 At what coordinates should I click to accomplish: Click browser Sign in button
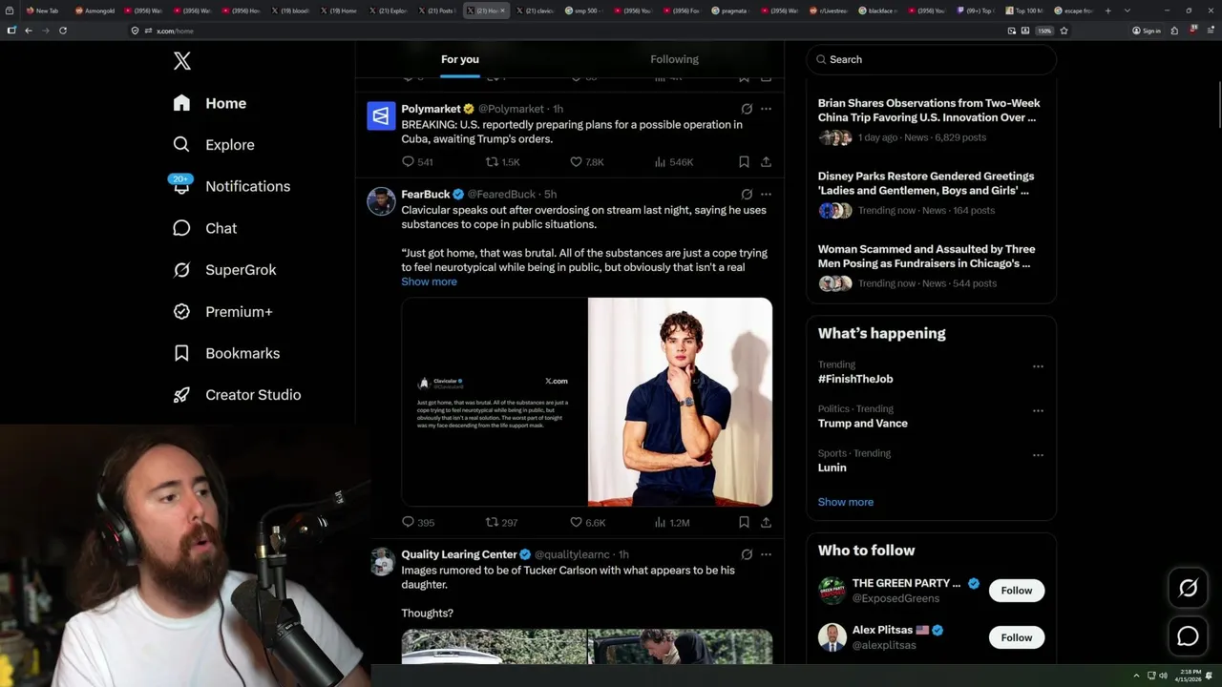1146,31
